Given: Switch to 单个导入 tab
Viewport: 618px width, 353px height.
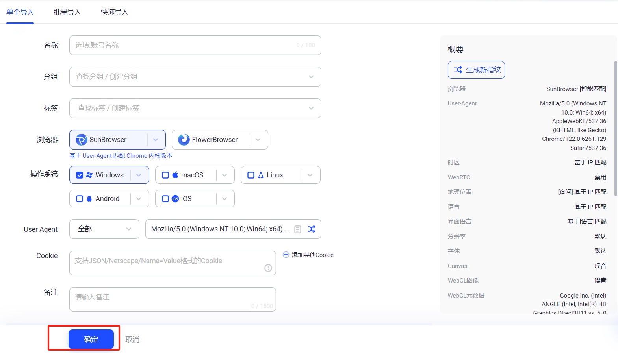Looking at the screenshot, I should tap(20, 12).
